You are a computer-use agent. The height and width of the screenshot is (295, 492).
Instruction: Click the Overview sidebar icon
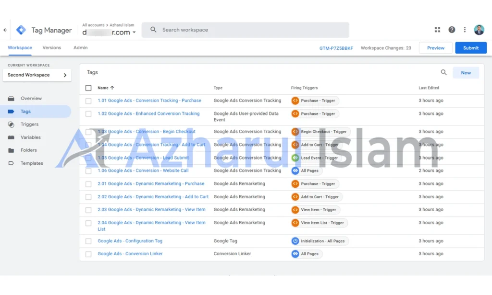pos(11,99)
